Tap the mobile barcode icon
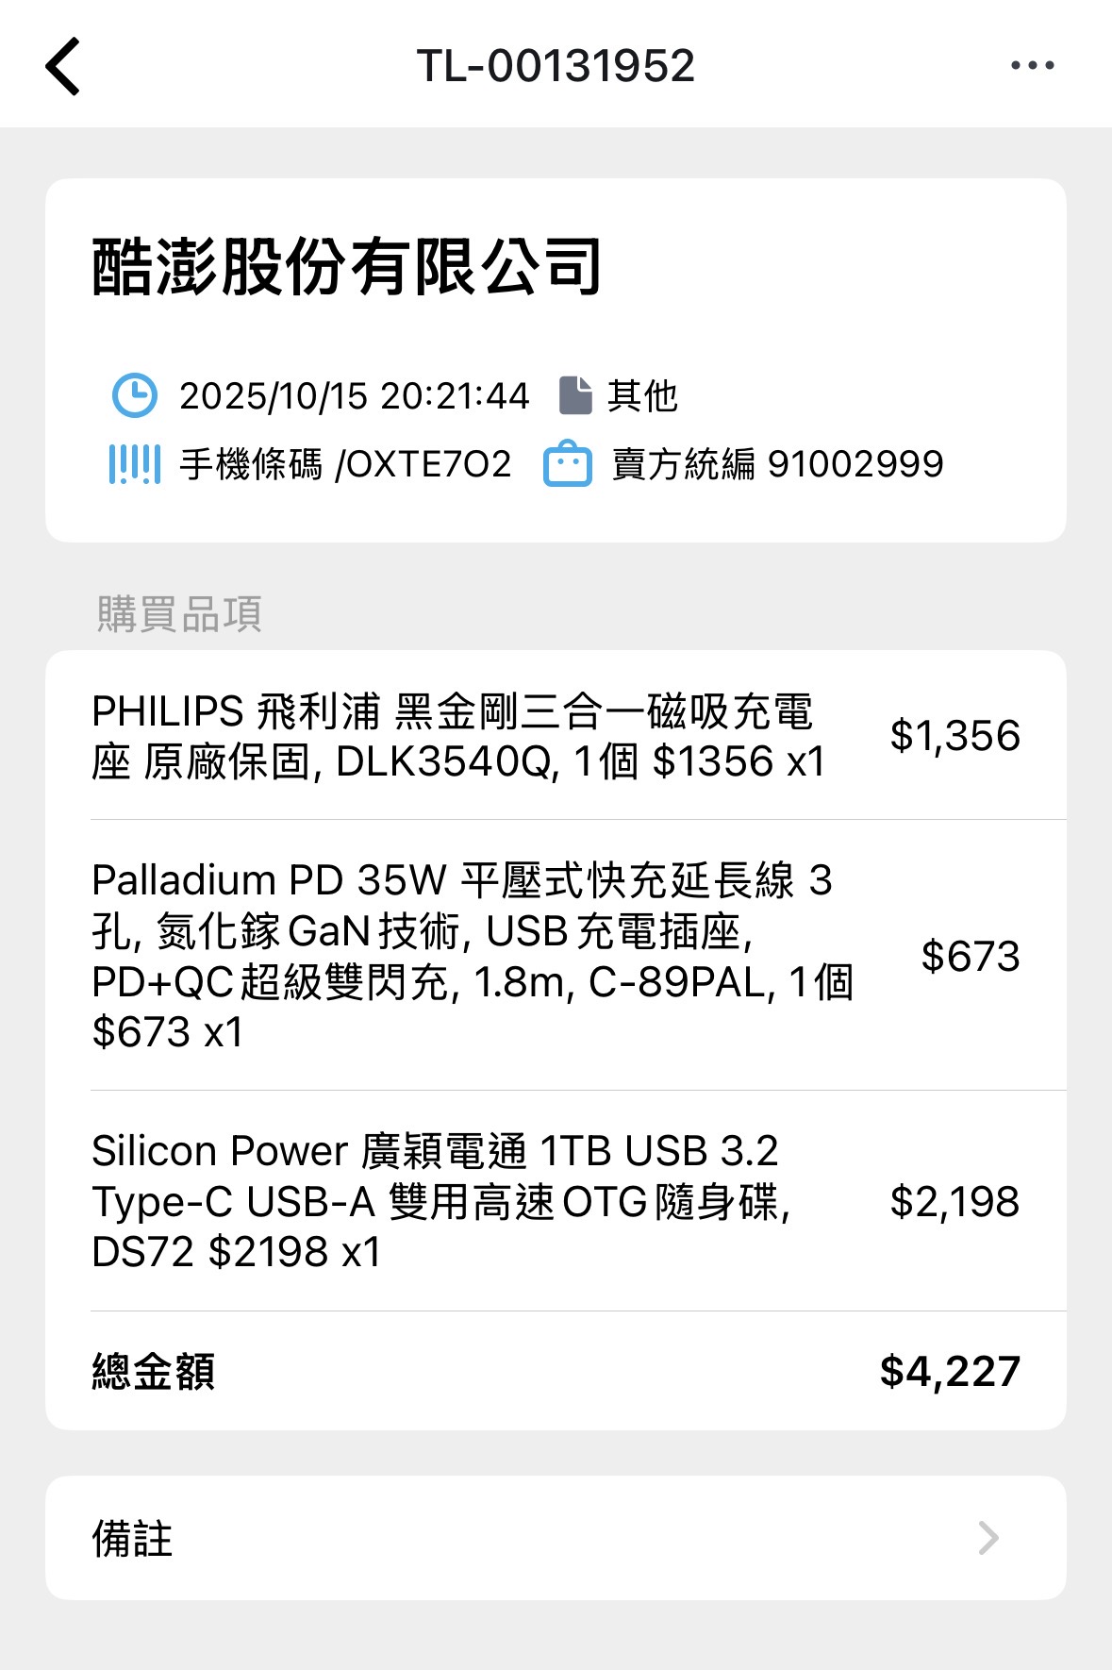Image resolution: width=1112 pixels, height=1670 pixels. point(135,464)
